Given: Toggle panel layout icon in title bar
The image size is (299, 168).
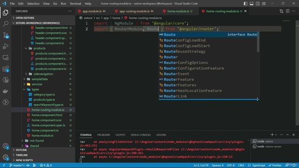Looking at the screenshot, I should (251, 4).
